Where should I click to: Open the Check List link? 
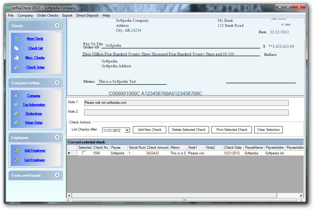(x=35, y=48)
